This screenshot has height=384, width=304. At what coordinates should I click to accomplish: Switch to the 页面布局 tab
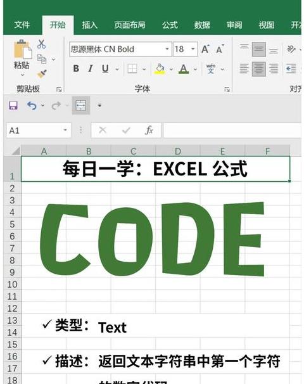130,25
